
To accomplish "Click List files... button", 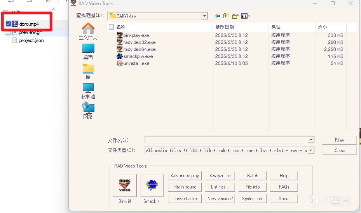I will [220, 187].
